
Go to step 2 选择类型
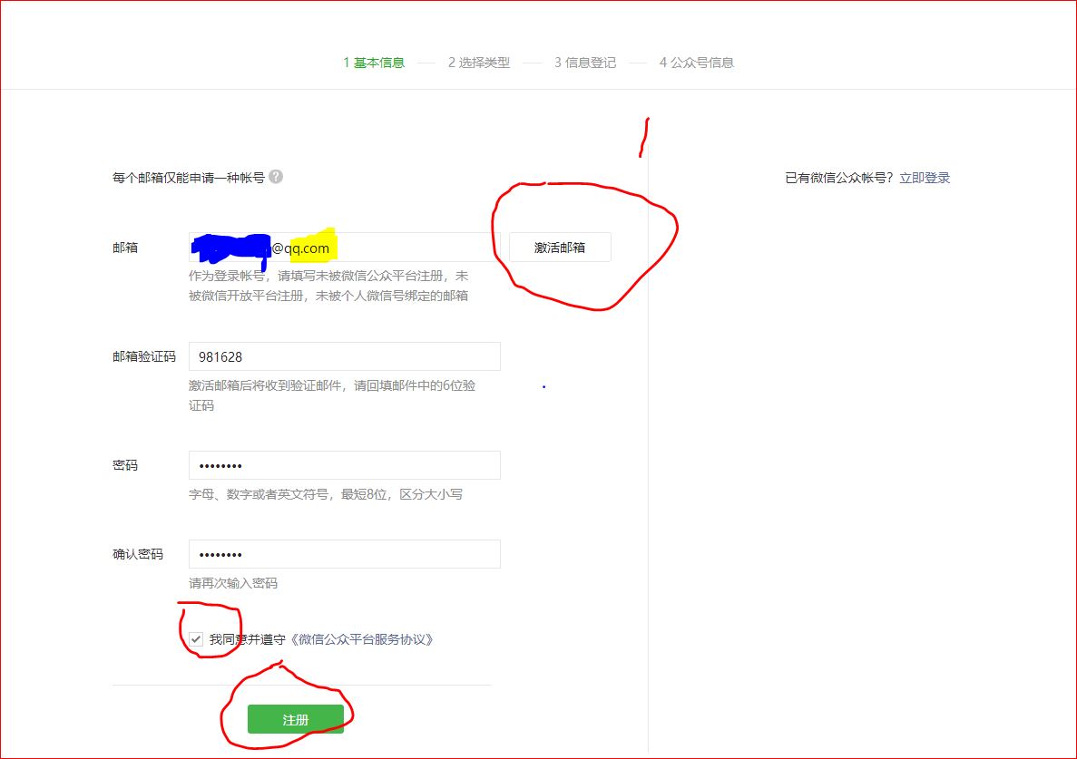tap(479, 63)
